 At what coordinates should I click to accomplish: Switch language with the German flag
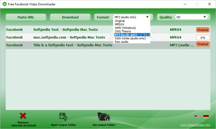[x=206, y=116]
